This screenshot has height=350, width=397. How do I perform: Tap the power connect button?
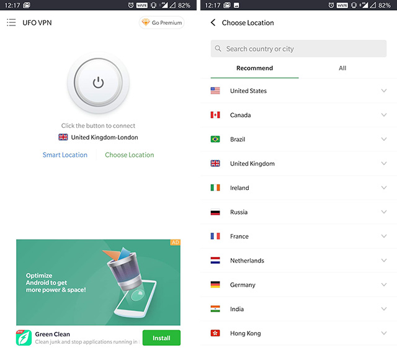click(x=98, y=83)
